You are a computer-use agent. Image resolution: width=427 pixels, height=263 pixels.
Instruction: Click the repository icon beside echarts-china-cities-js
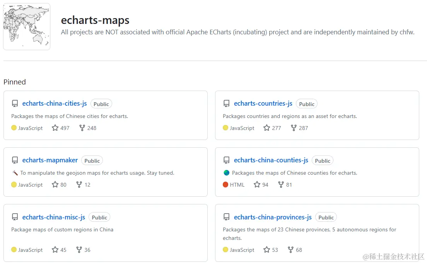pos(15,103)
